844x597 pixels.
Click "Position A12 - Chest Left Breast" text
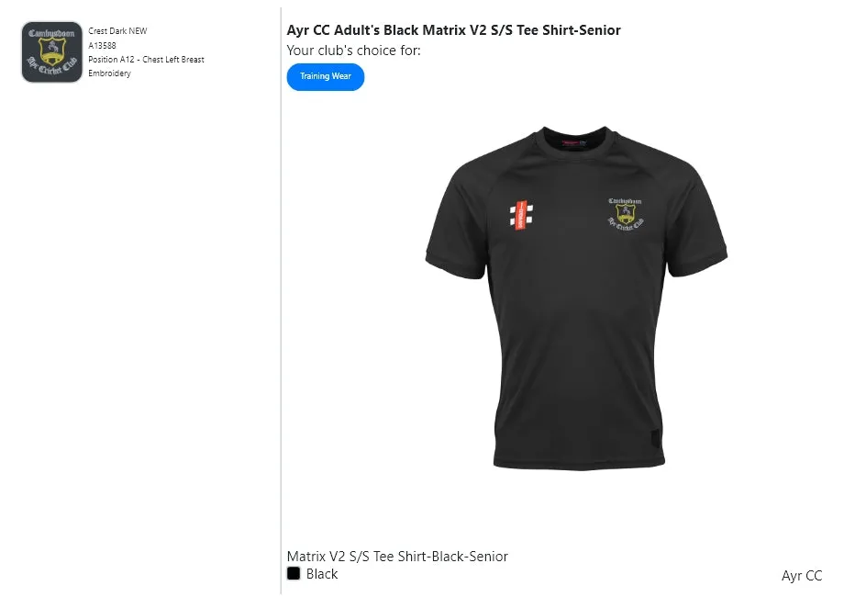point(146,60)
